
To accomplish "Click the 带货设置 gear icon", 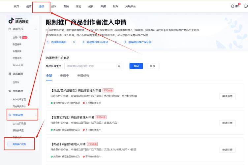I will coord(10,115).
